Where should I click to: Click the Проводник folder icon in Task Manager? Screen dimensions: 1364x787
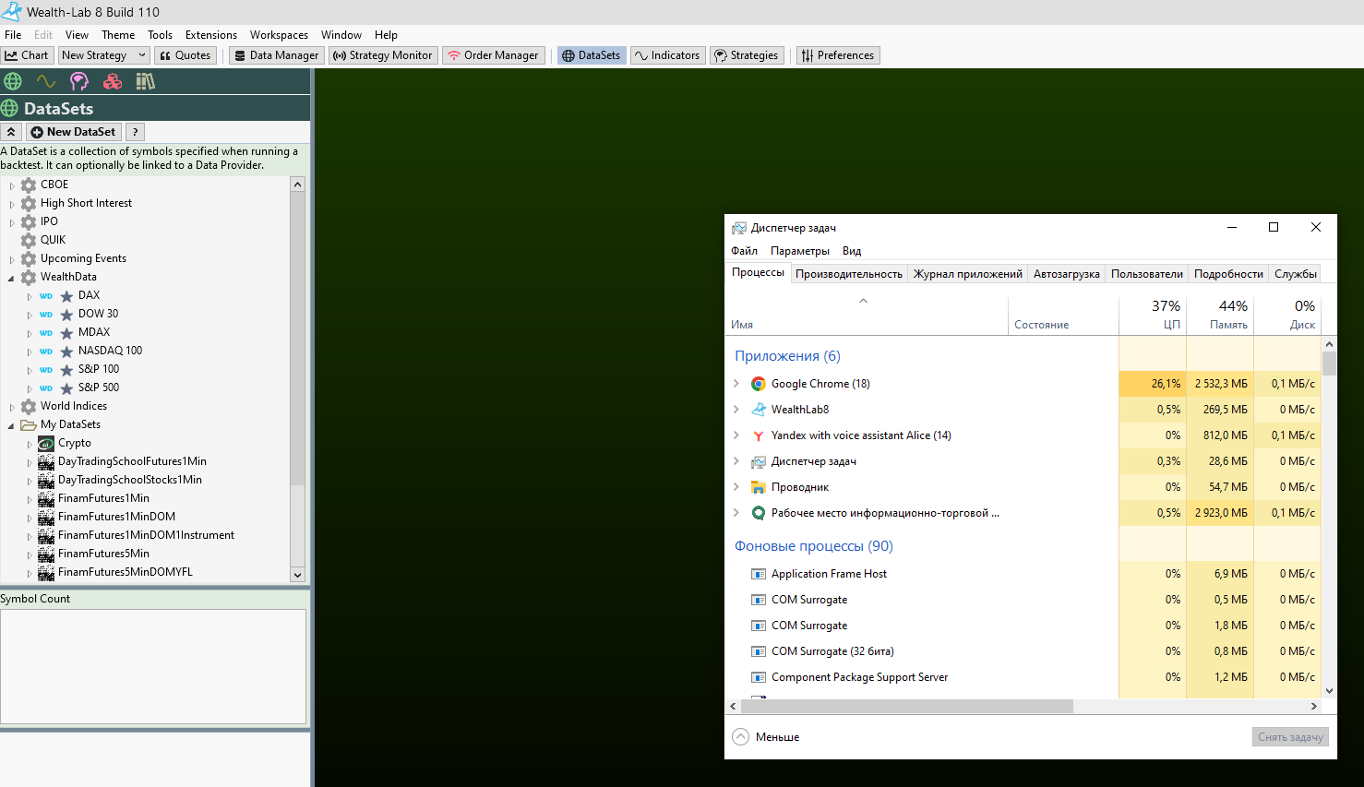(x=758, y=487)
